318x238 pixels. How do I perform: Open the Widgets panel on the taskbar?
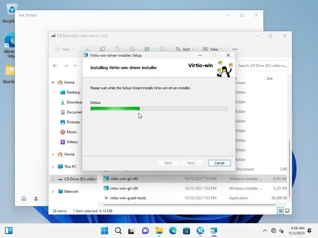(x=9, y=231)
